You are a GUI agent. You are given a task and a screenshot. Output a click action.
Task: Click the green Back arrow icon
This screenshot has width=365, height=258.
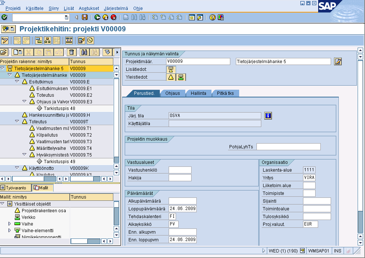97,17
